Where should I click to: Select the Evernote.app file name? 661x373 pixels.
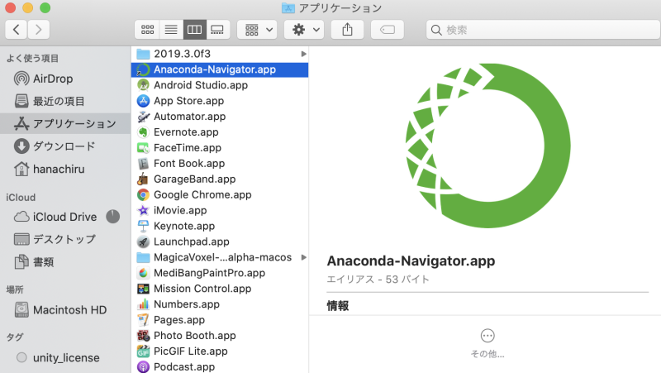pyautogui.click(x=186, y=132)
